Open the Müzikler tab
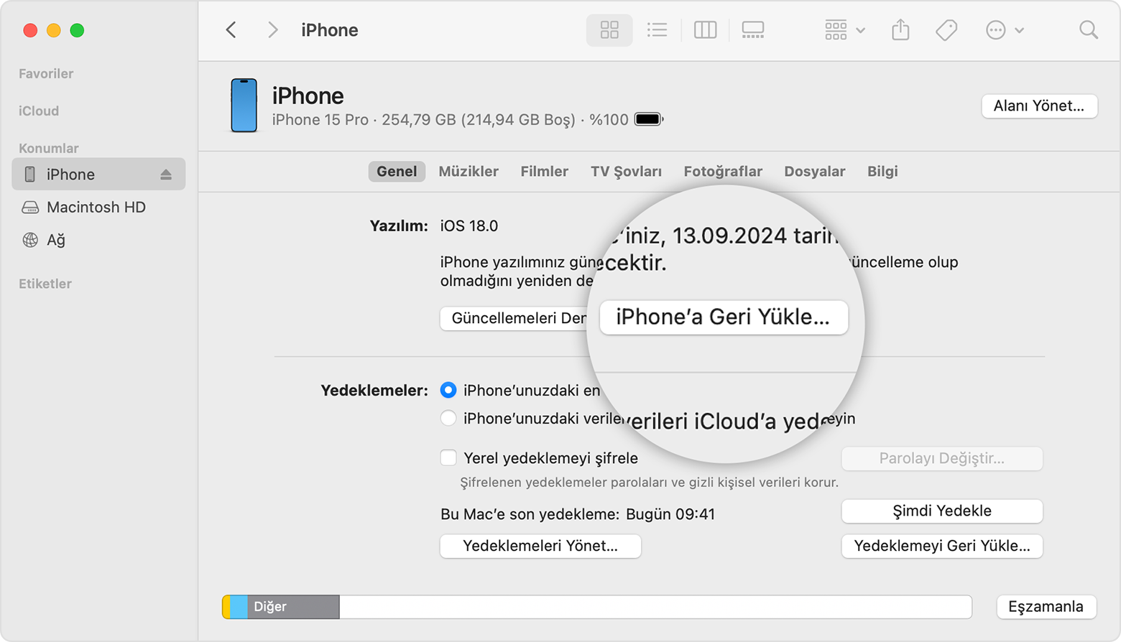The height and width of the screenshot is (642, 1121). click(x=469, y=172)
